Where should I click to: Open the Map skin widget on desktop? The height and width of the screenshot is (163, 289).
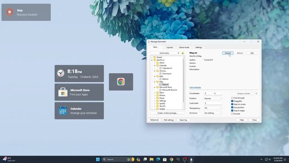pos(26,12)
